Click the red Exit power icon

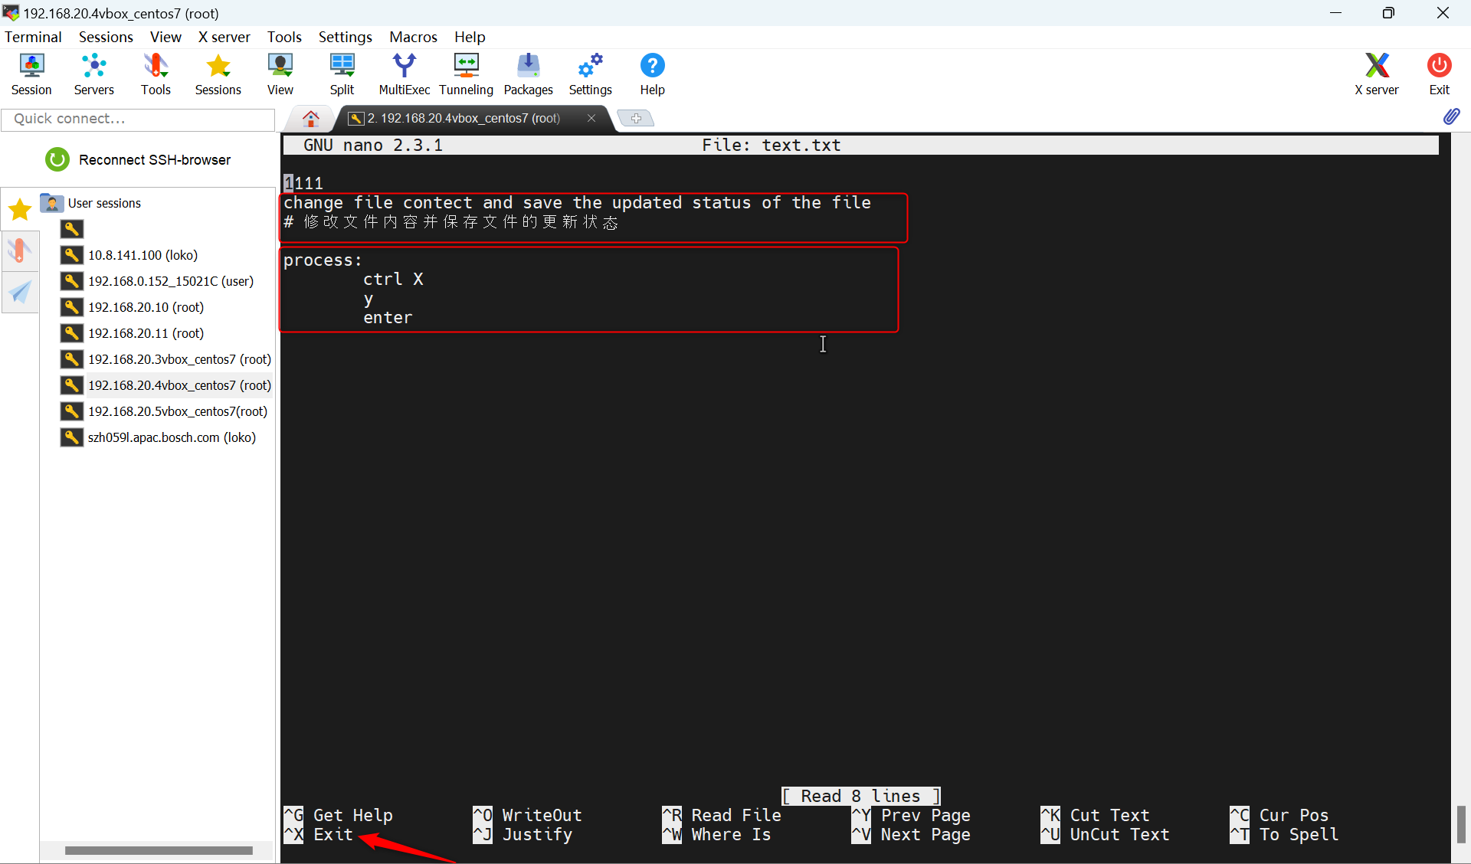[1439, 74]
